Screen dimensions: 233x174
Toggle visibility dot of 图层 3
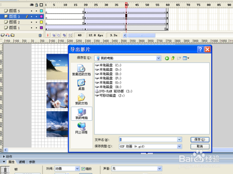pos(32,16)
